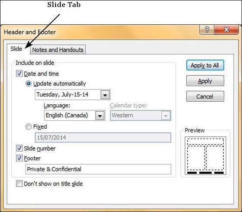242x212 pixels.
Task: Click the English (Canada) language field
Action: 75,116
